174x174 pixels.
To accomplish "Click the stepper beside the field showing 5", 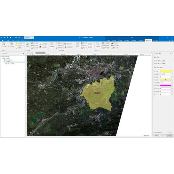I will 172,88.
